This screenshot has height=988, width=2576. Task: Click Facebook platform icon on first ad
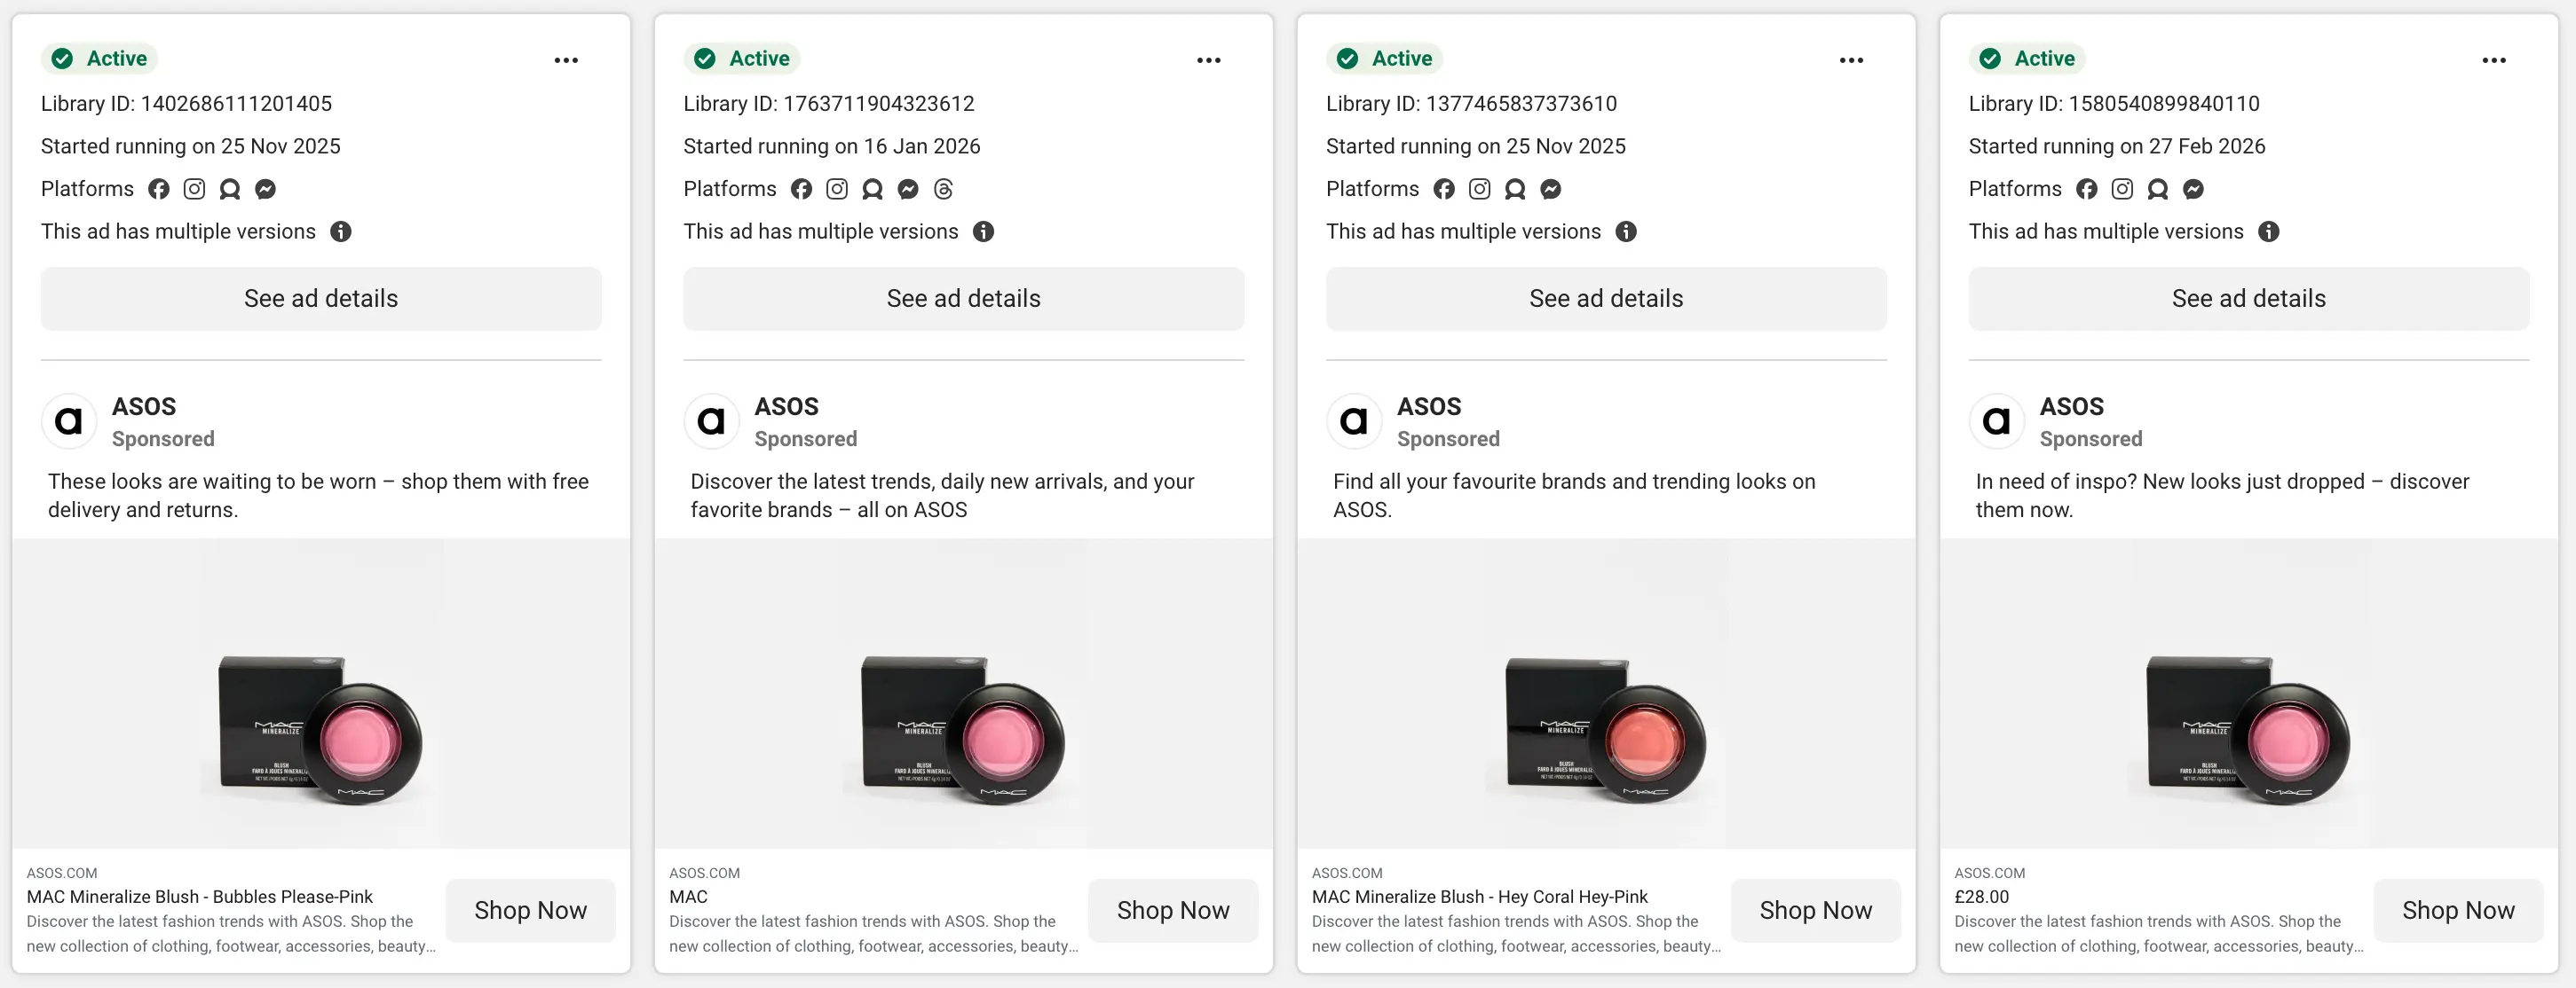coord(159,189)
